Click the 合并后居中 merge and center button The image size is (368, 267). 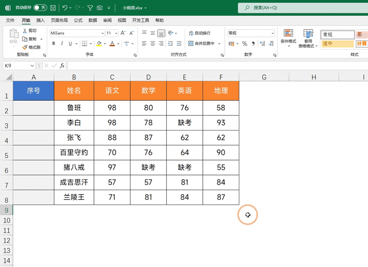pyautogui.click(x=201, y=43)
